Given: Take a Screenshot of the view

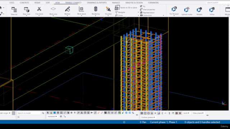Looking at the screenshot, I should pyautogui.click(x=146, y=15).
